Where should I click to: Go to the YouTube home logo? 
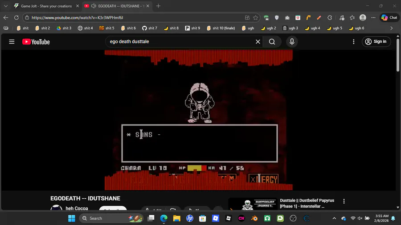click(x=36, y=42)
